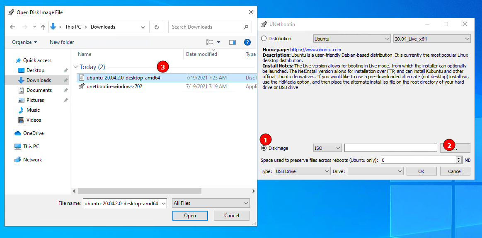Image resolution: width=482 pixels, height=238 pixels.
Task: Open Documents in navigation pane
Action: coord(39,90)
